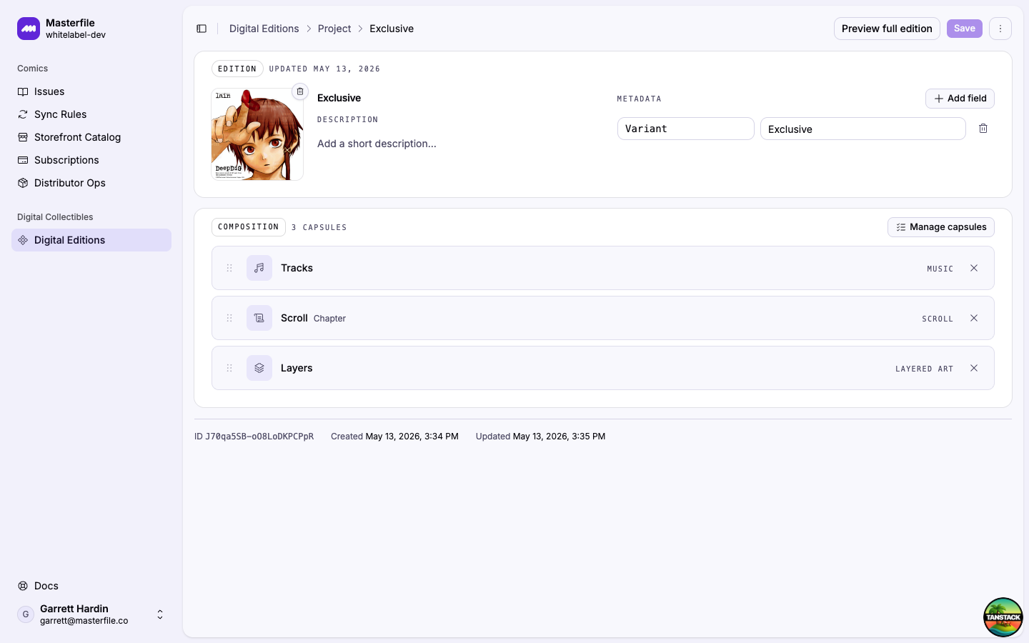
Task: Click the EDITION label badge
Action: tap(237, 69)
